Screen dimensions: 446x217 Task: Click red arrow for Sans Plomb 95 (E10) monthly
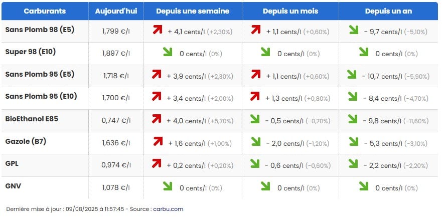(255, 97)
